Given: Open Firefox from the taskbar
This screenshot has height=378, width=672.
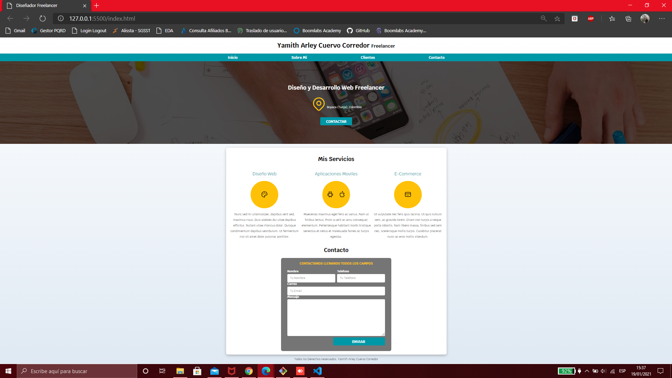Looking at the screenshot, I should pos(232,371).
